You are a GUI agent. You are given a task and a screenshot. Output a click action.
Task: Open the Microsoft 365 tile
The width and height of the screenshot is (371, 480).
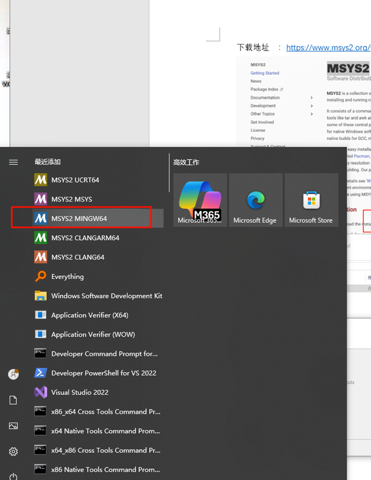click(200, 200)
